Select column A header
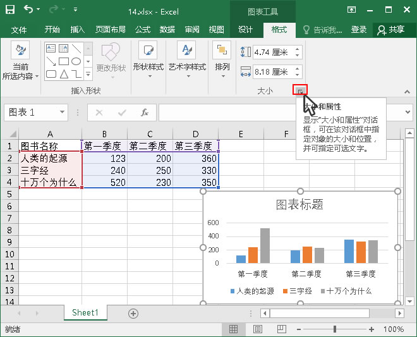Image resolution: width=417 pixels, height=337 pixels. pos(51,133)
